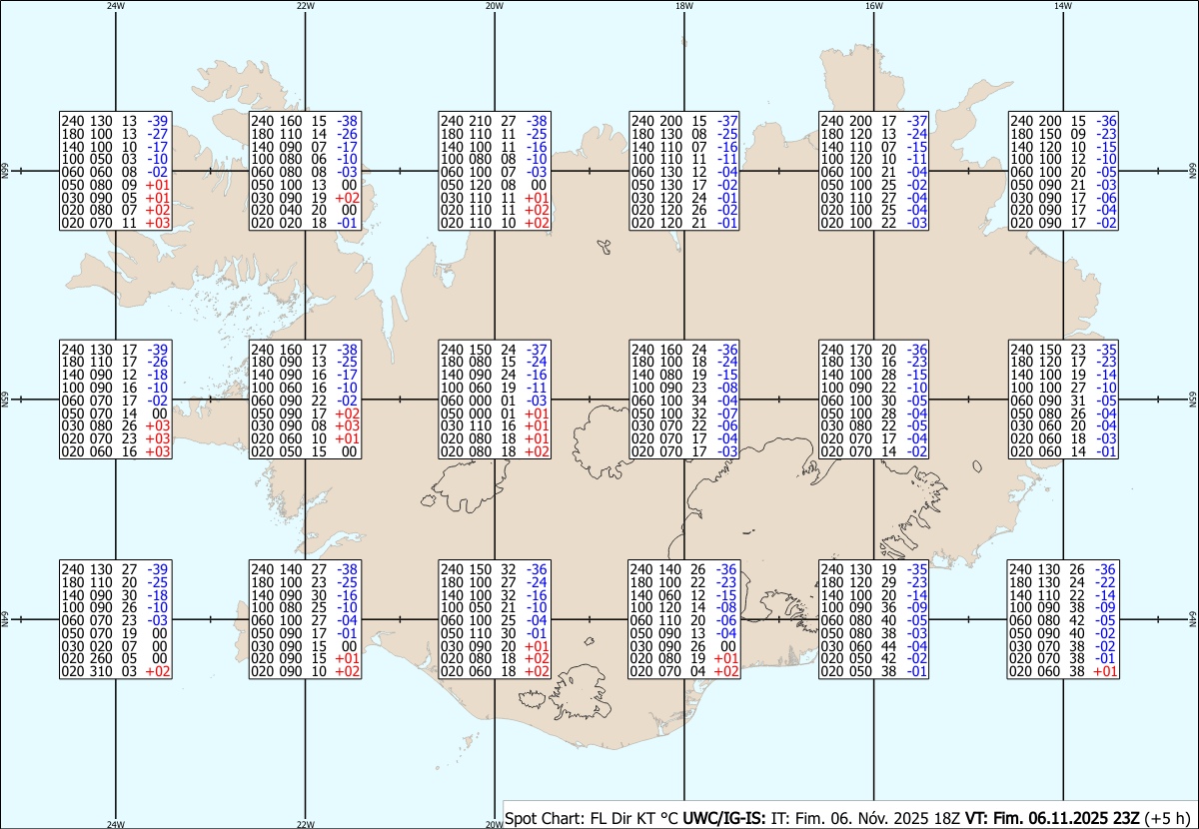The height and width of the screenshot is (829, 1199).
Task: Click the 14W longitude label at top
Action: (1063, 6)
